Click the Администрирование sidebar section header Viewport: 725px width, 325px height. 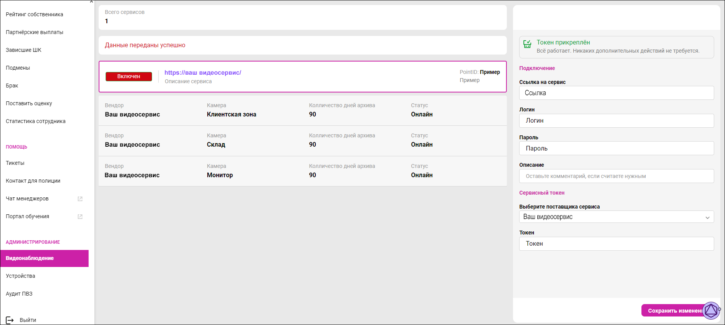point(33,242)
